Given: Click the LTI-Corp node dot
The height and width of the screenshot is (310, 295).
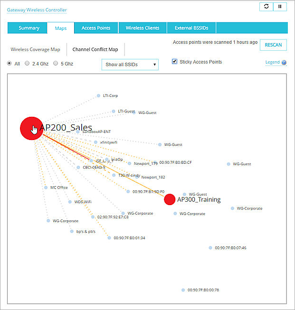Looking at the screenshot, I should tap(98, 95).
